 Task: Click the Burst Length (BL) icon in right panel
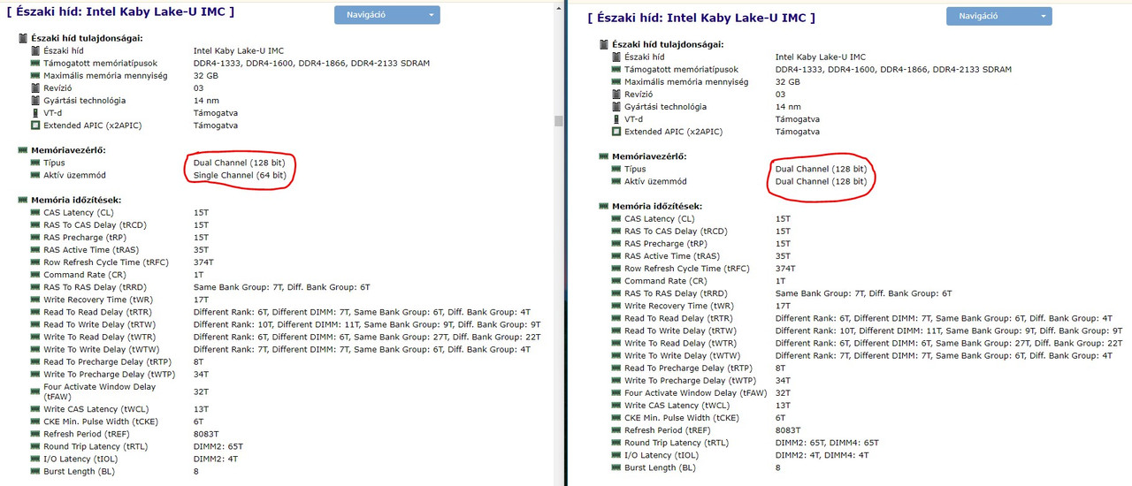616,467
